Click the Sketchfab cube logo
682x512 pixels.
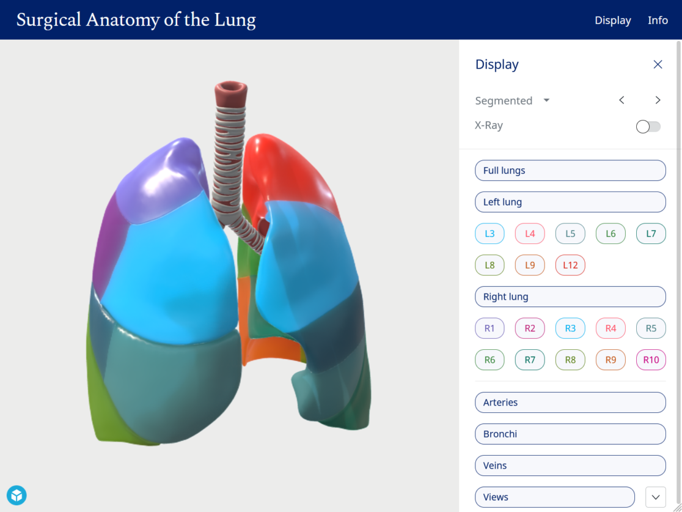[x=16, y=495]
